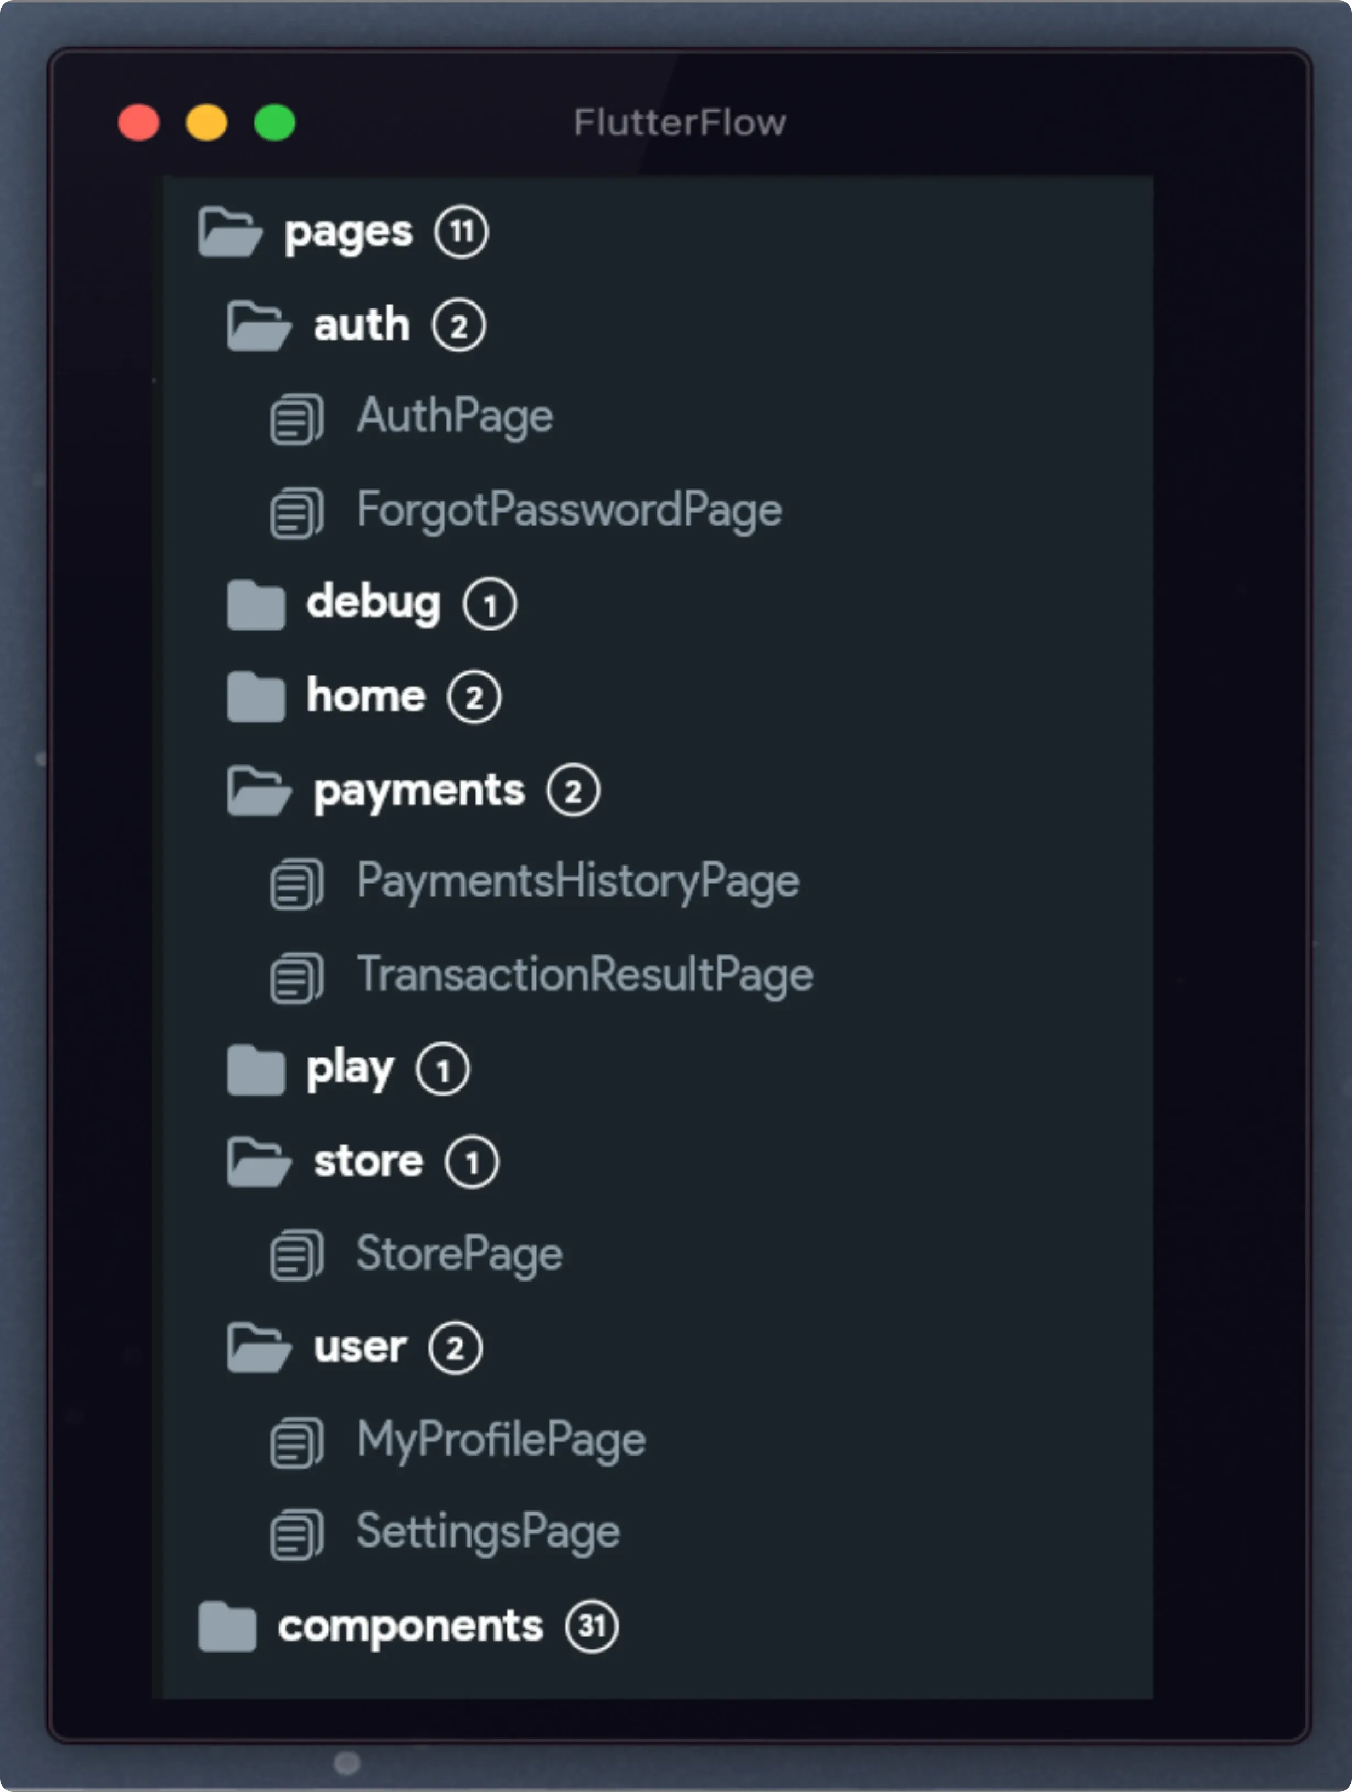1352x1792 pixels.
Task: Click the green maximize window button
Action: click(274, 123)
